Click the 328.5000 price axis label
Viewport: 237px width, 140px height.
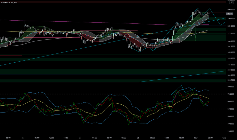231,80
